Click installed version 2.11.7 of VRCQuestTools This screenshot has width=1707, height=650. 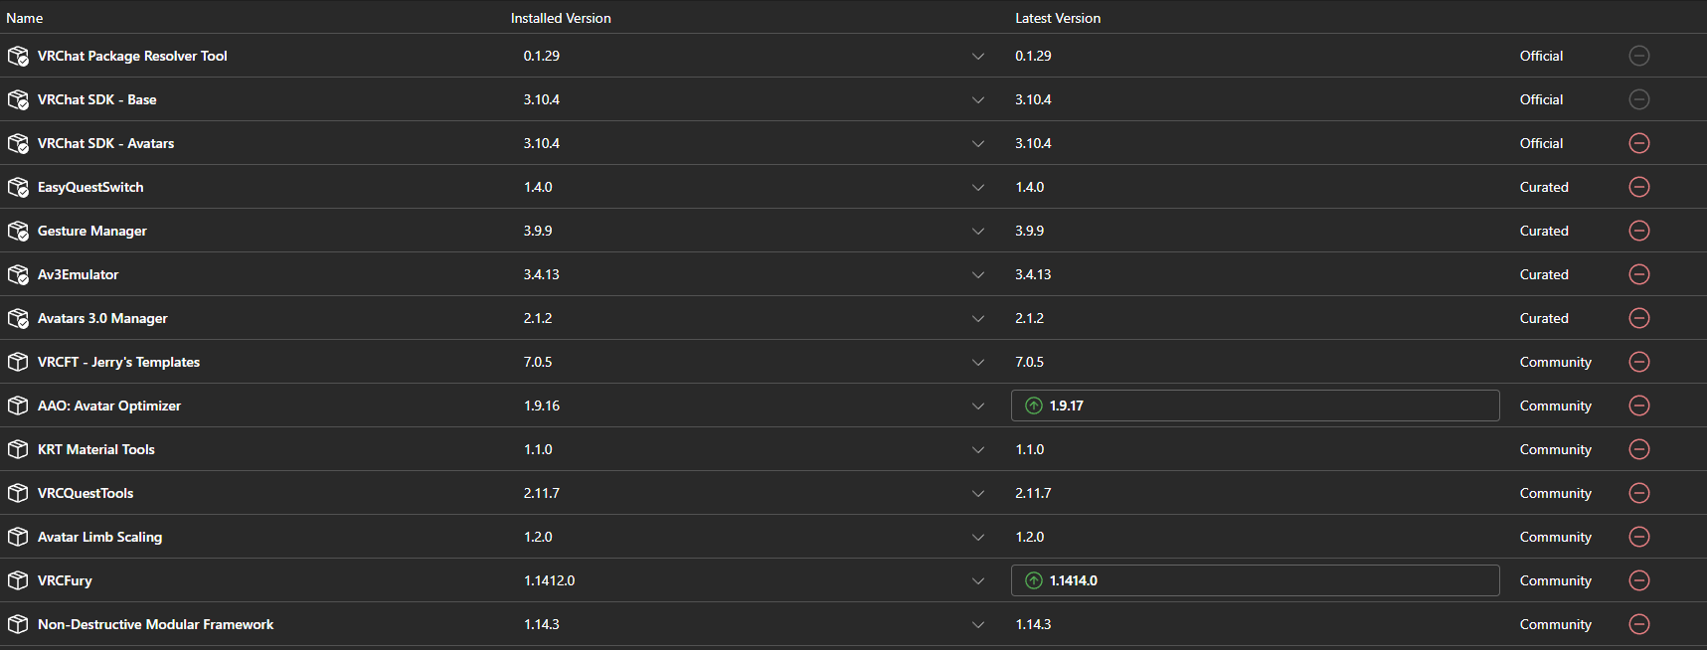[x=542, y=493]
